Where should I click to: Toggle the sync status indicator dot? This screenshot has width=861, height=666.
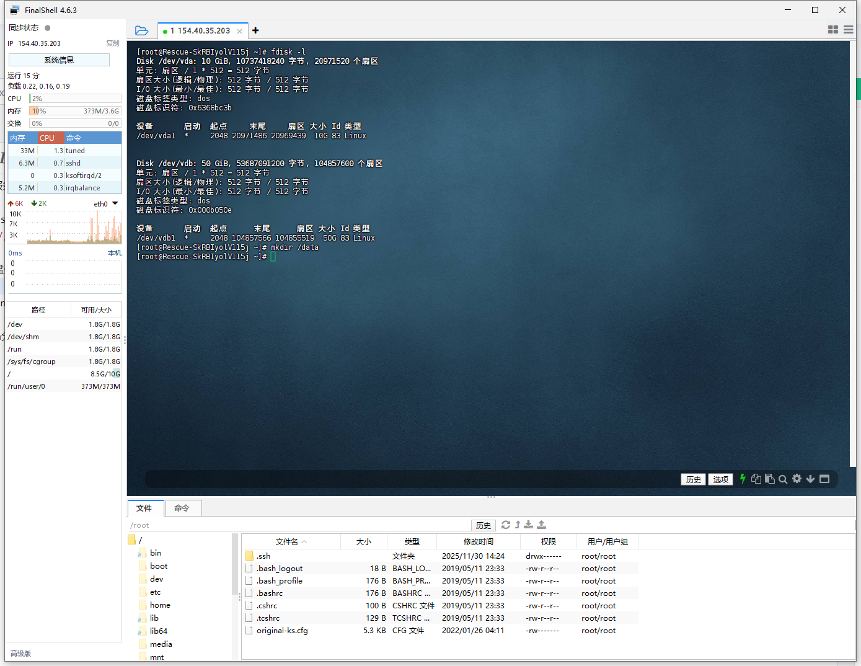48,28
